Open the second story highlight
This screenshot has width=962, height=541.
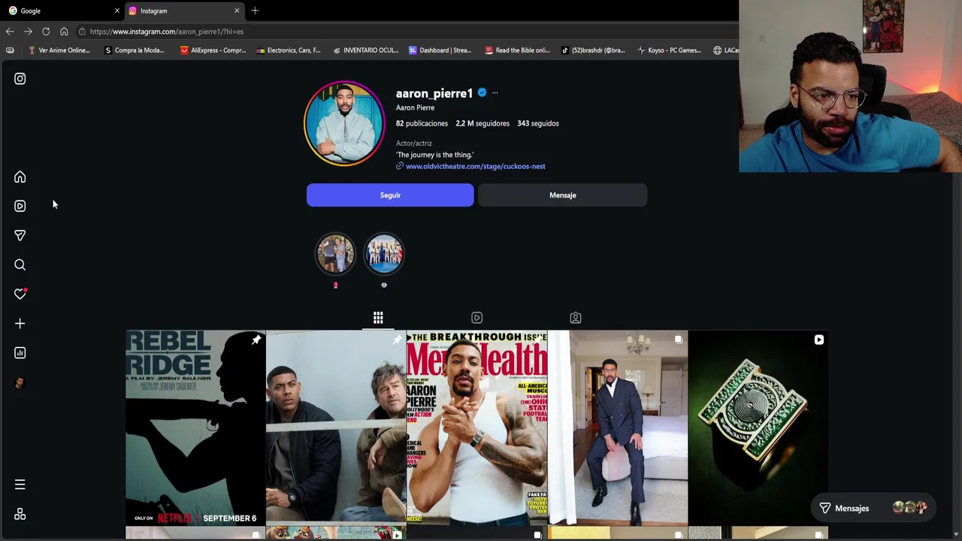[384, 254]
